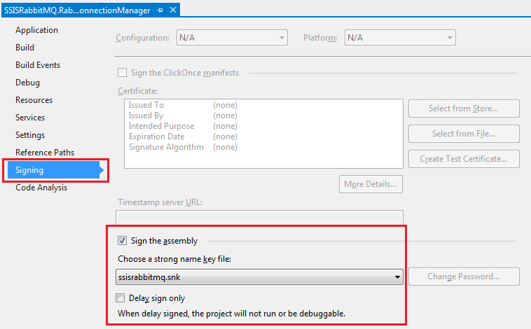The height and width of the screenshot is (329, 531).
Task: Pin the SSISRabbitMQ document tab
Action: 160,10
